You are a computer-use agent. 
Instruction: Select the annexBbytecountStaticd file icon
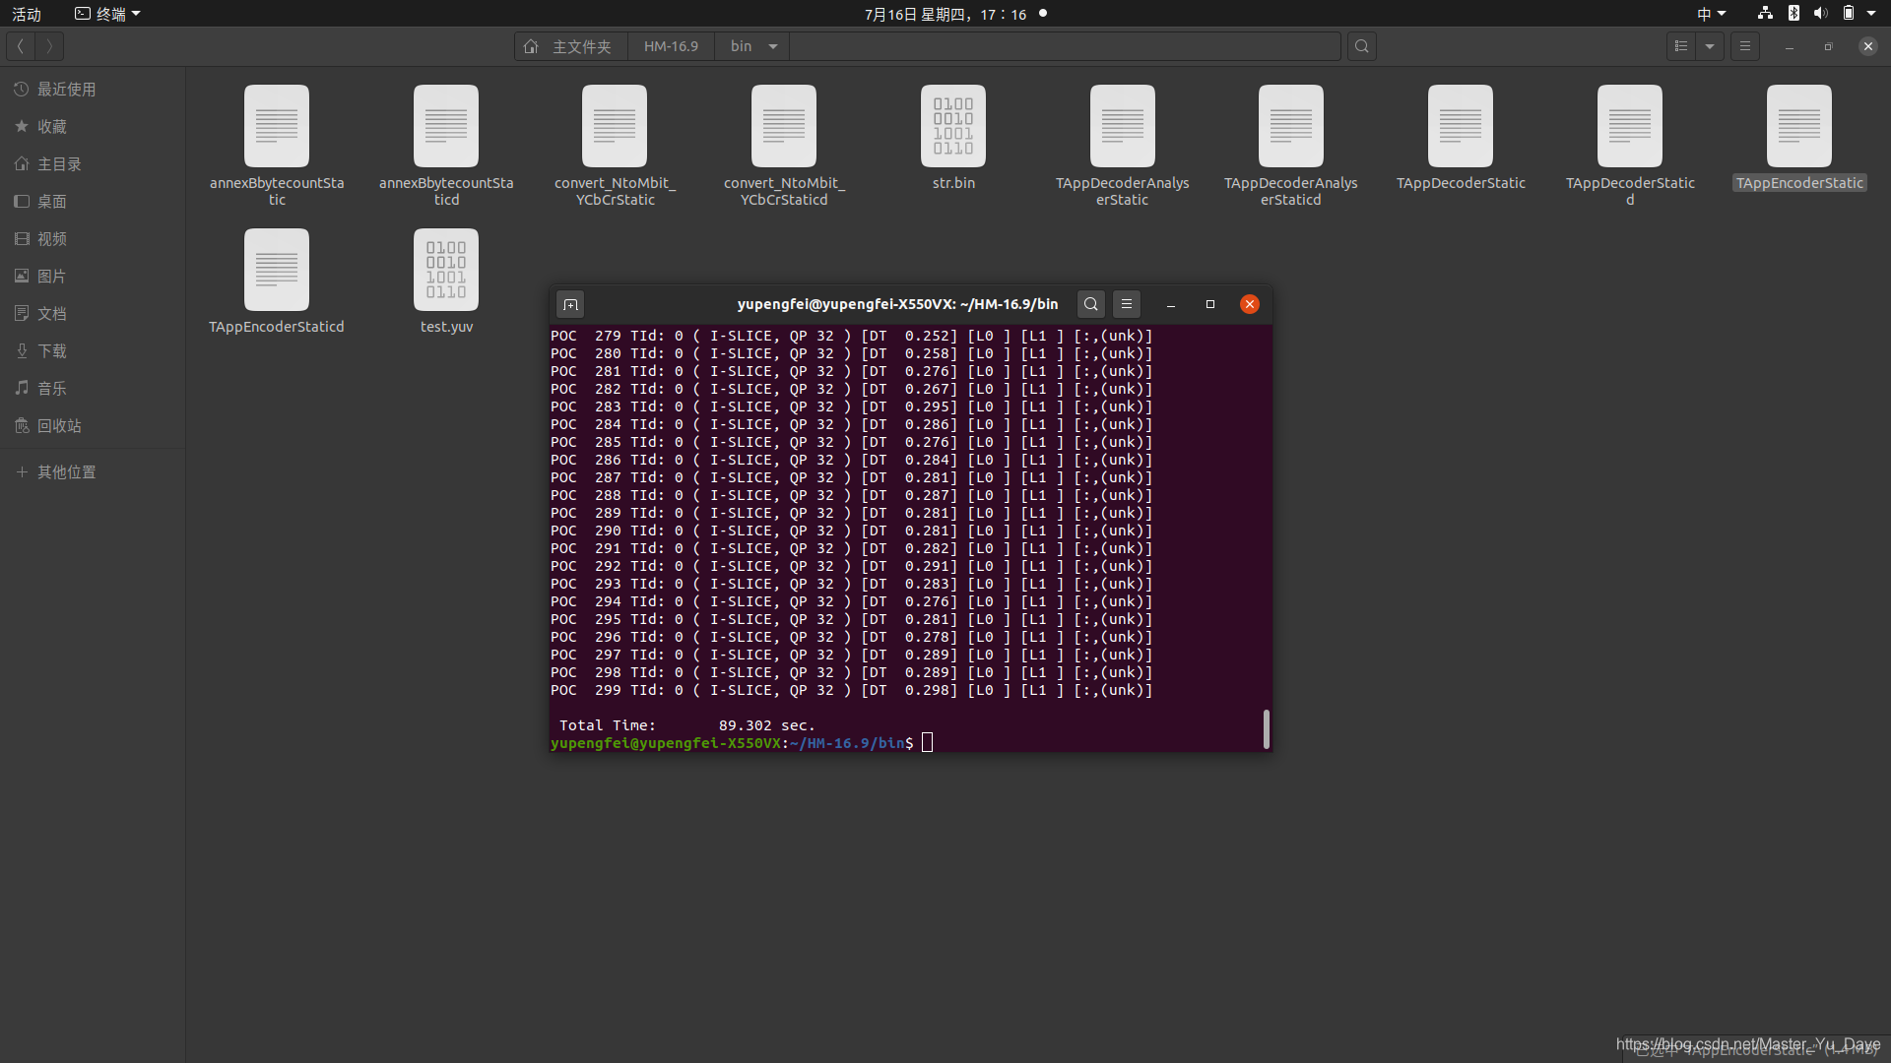(x=446, y=126)
